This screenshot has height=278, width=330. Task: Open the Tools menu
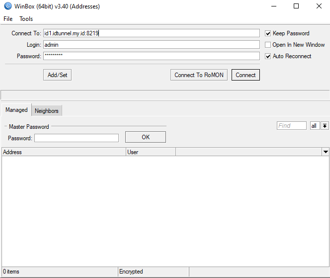coord(26,19)
